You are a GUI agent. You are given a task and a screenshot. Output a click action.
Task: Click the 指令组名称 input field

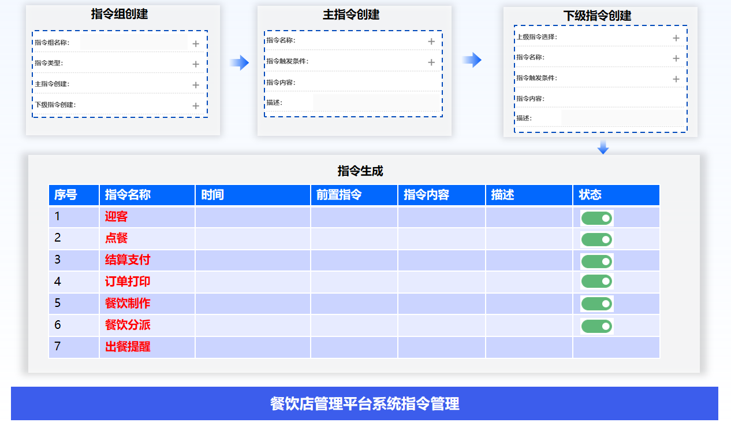click(133, 42)
